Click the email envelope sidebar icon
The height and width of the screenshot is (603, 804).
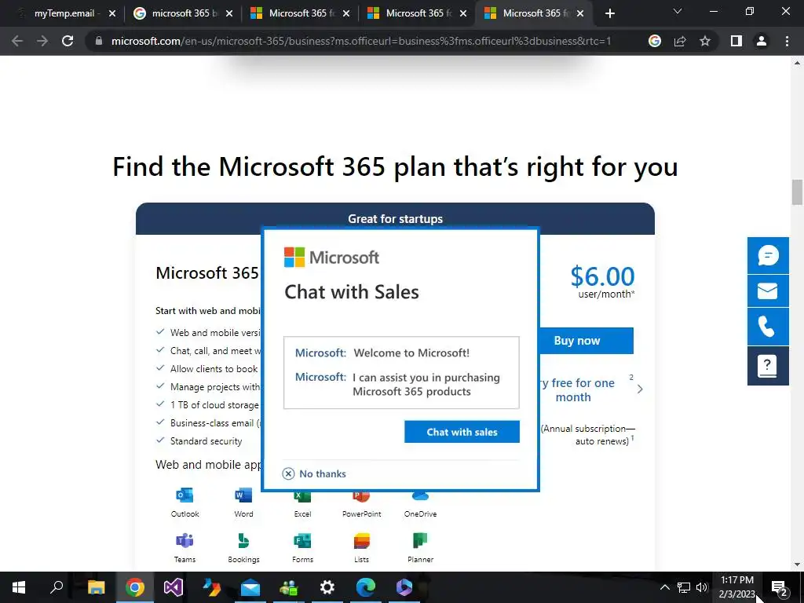pyautogui.click(x=768, y=291)
